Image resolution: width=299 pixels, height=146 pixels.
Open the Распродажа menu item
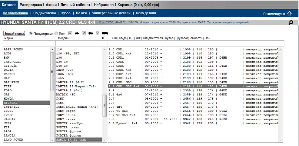31,5
